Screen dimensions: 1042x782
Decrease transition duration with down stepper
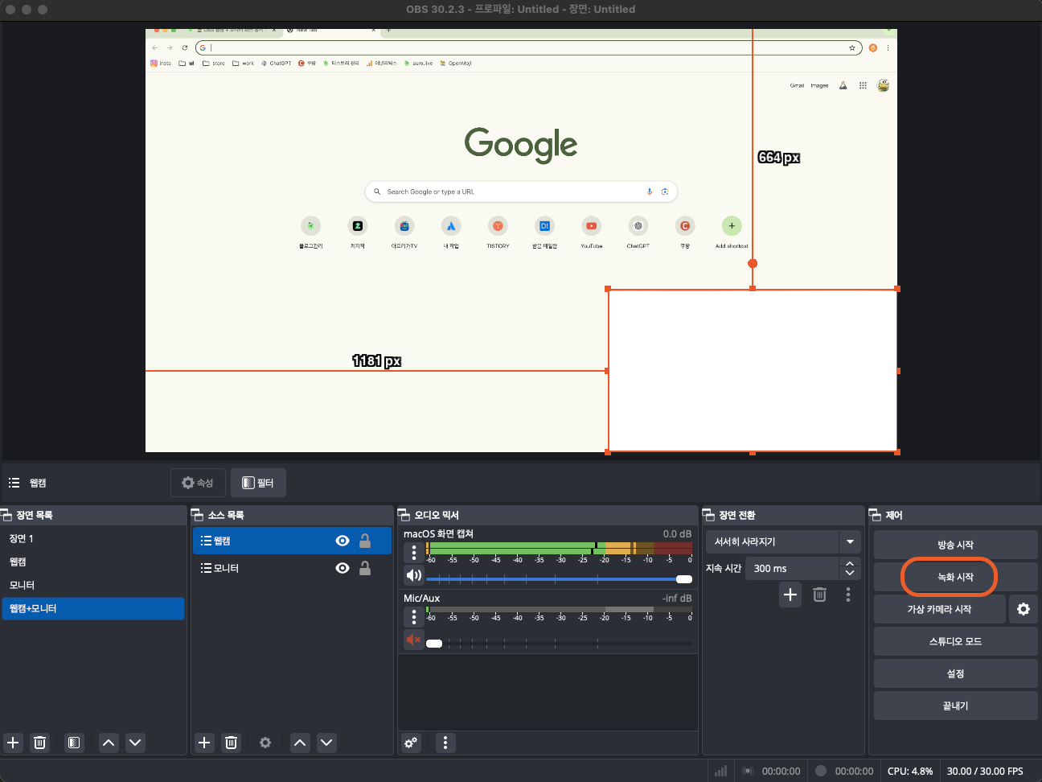click(850, 574)
